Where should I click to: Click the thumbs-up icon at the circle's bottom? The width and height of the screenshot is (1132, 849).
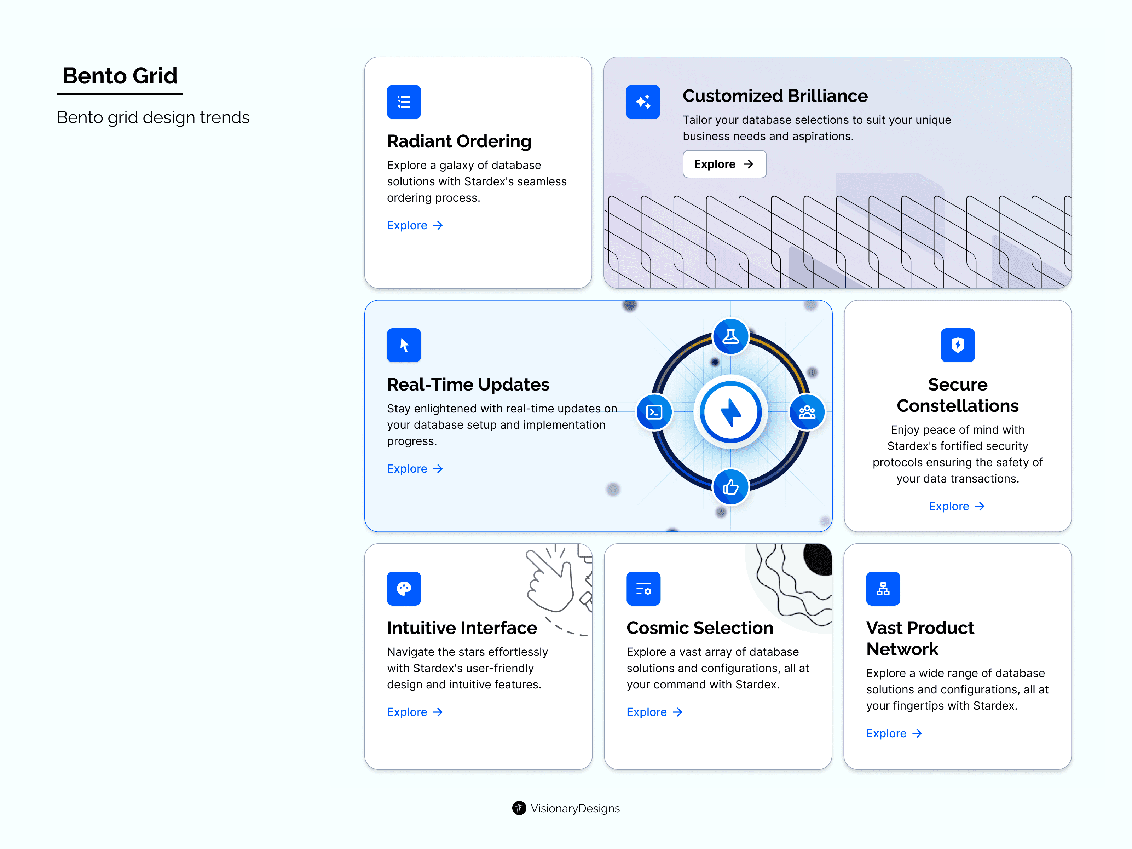731,487
